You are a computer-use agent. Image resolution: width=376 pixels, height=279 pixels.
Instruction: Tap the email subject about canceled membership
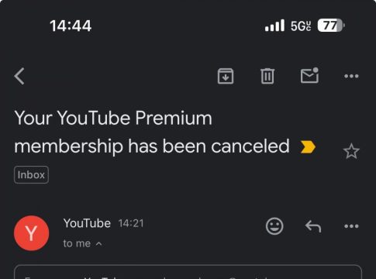[x=152, y=133]
